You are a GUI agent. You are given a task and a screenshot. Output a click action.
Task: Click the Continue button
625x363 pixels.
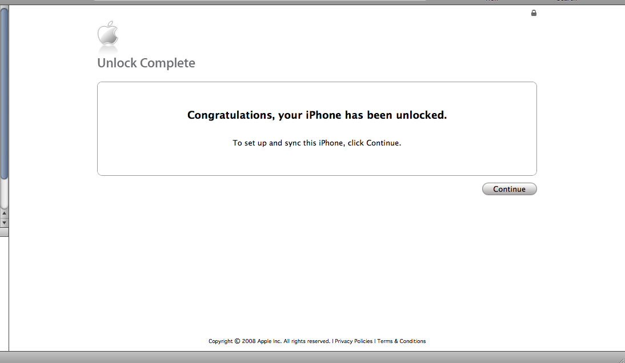[x=509, y=189]
